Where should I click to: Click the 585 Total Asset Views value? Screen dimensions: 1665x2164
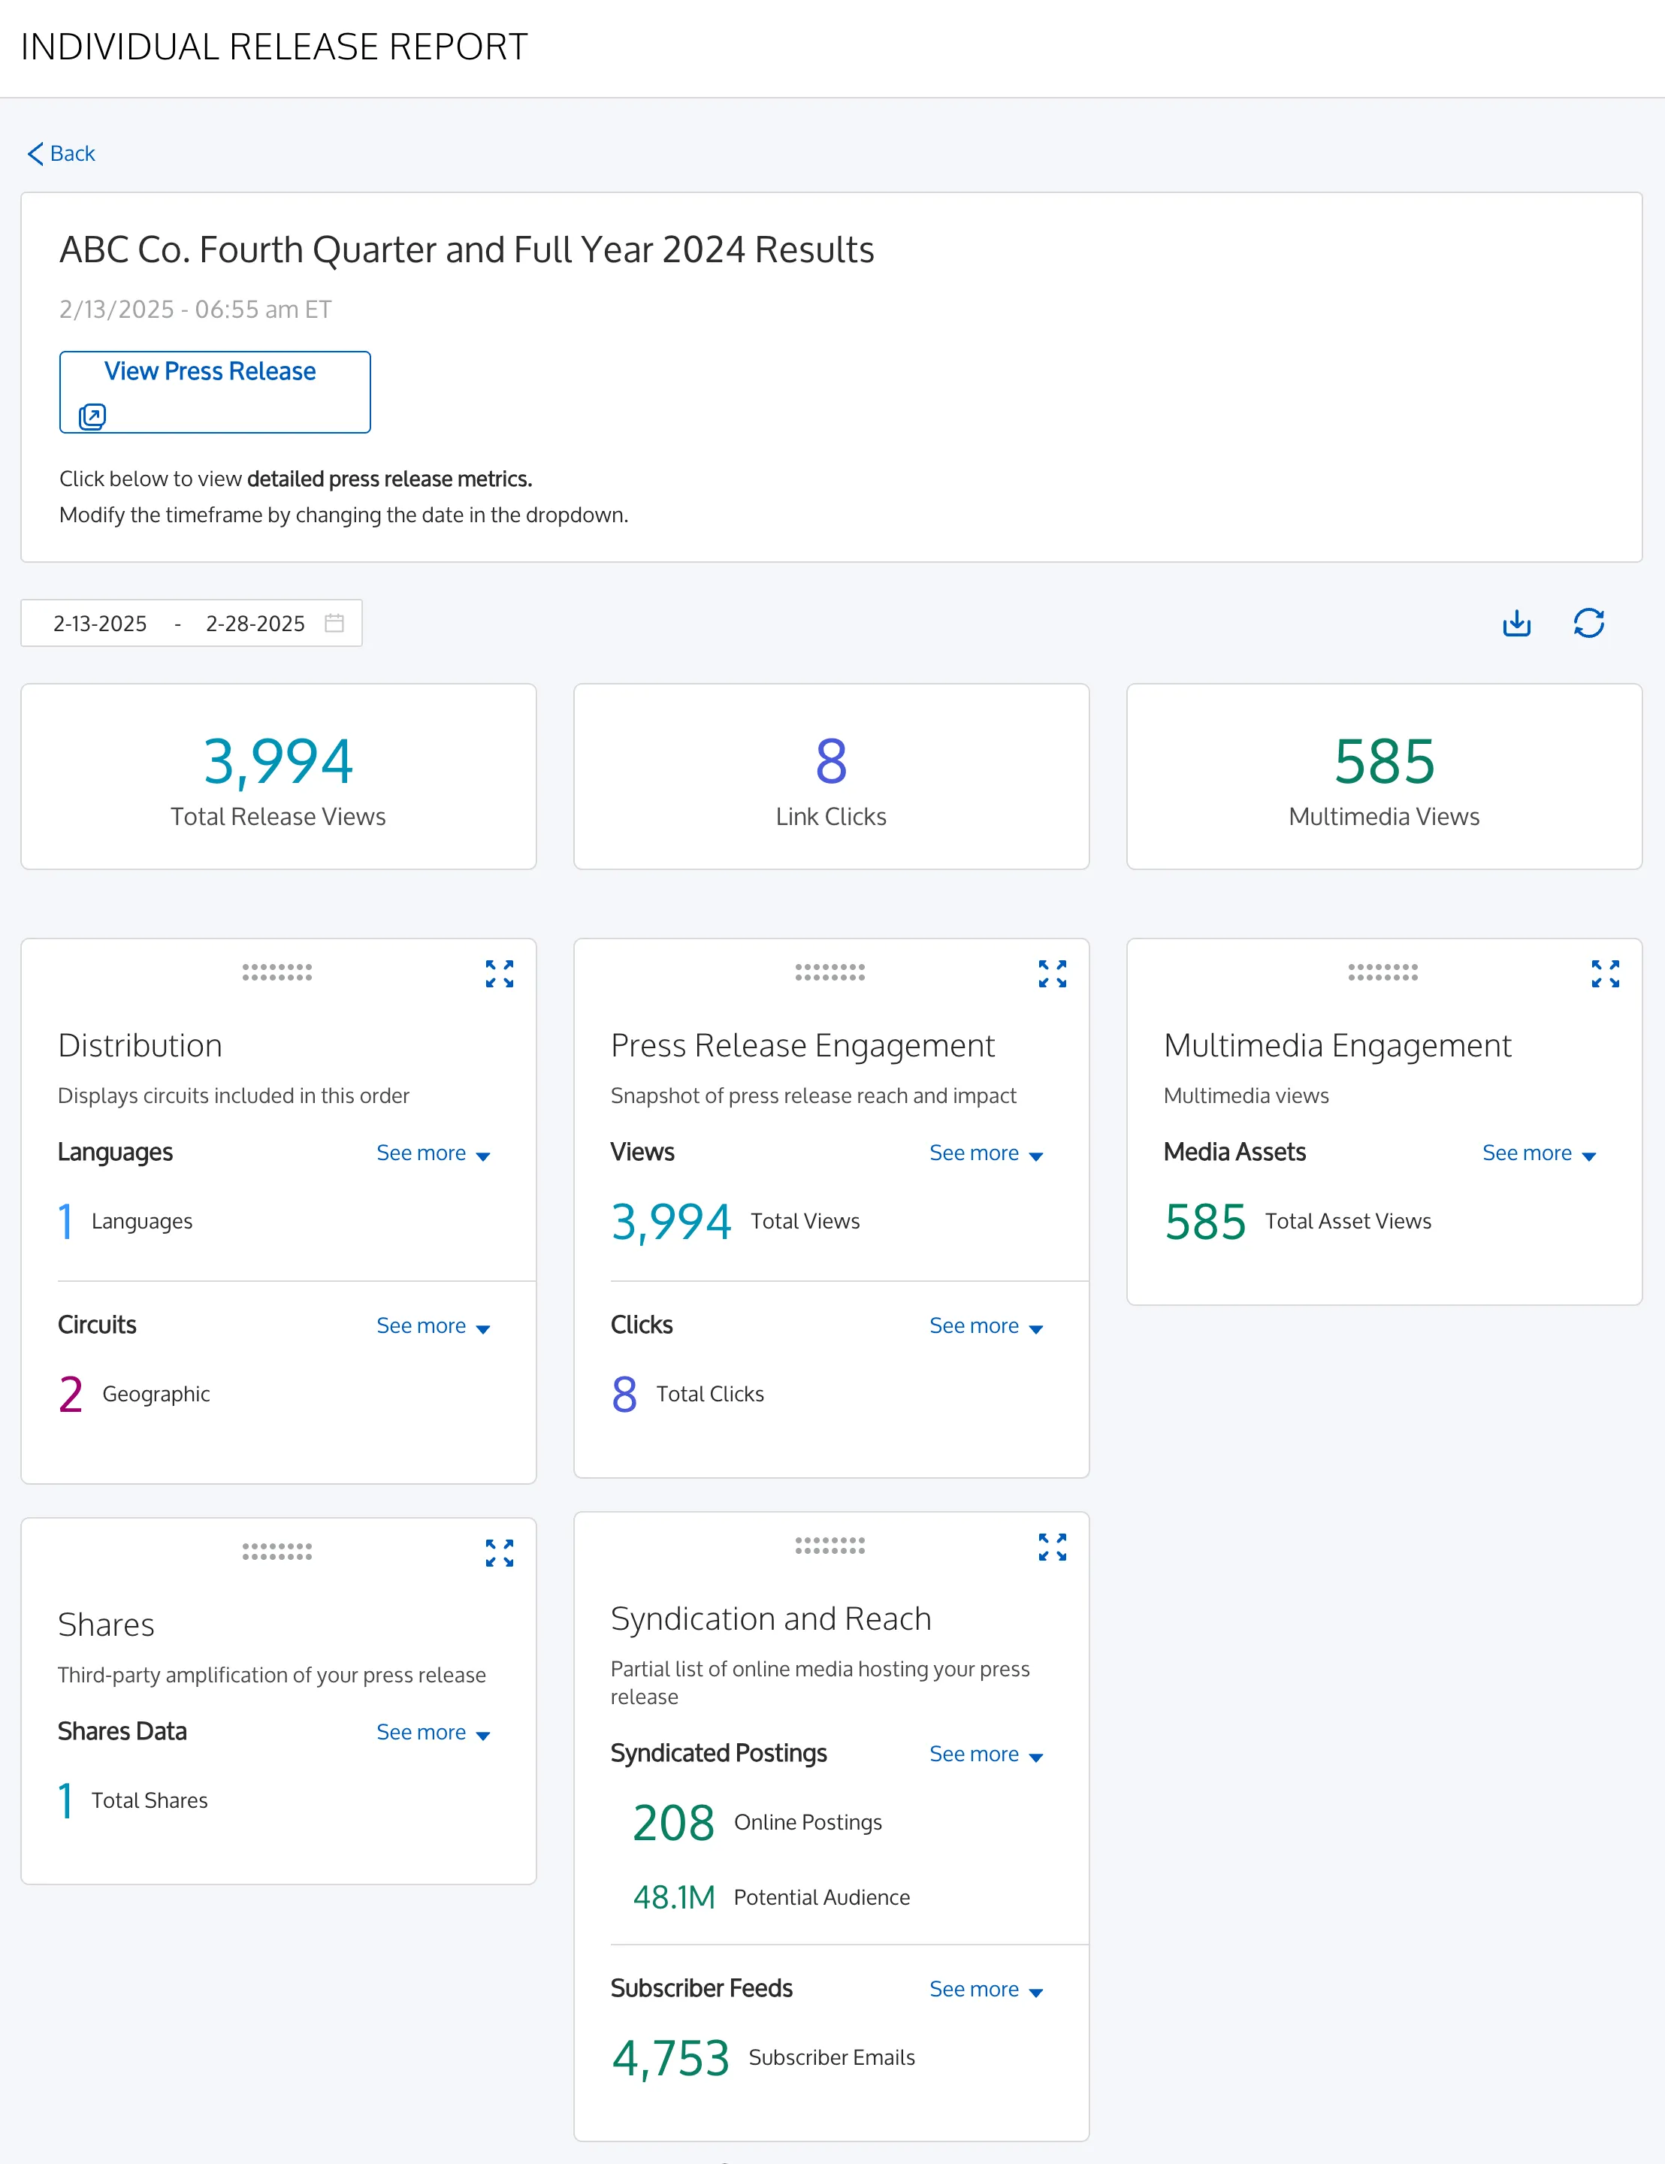(1205, 1223)
